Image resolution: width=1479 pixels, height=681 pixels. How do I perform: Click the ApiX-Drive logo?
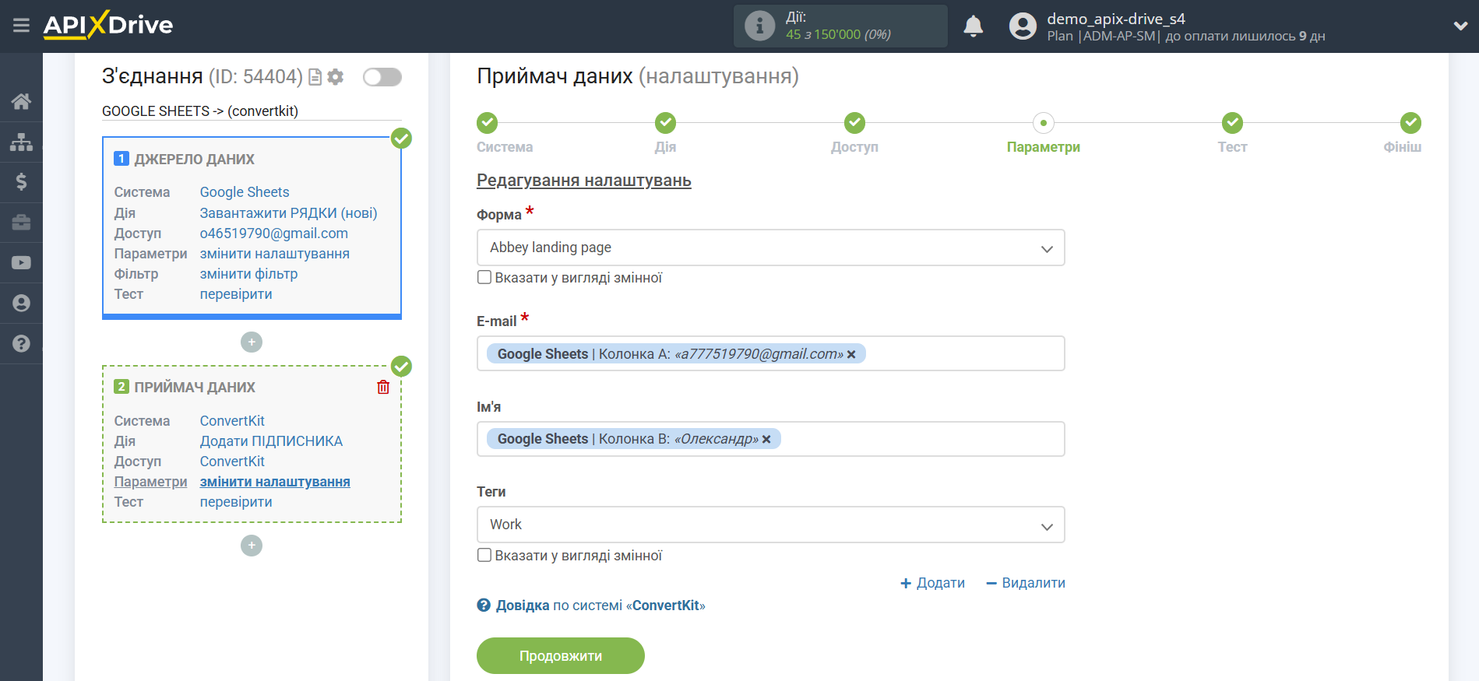(x=108, y=25)
